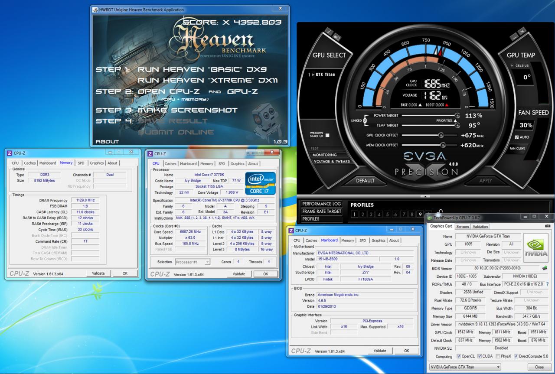
Task: Select profile slot 5 in EVGA Precision
Action: click(387, 214)
